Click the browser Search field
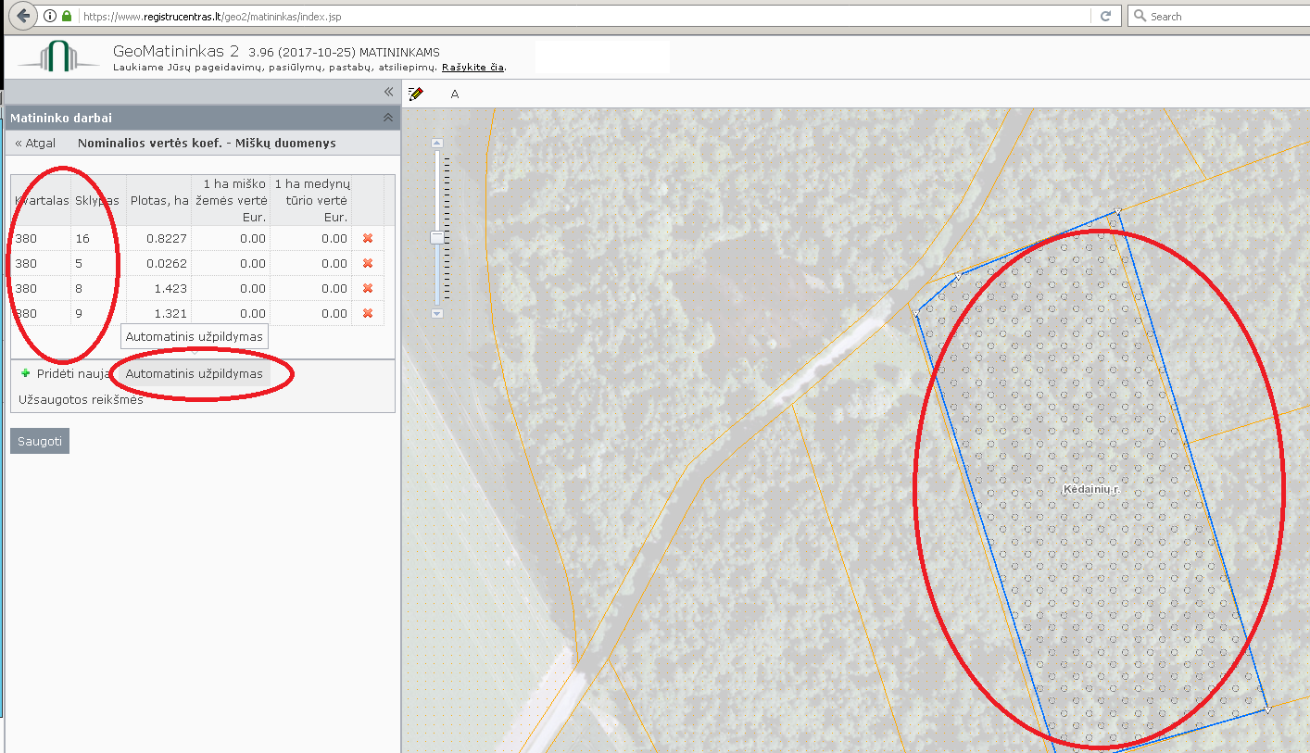 pyautogui.click(x=1219, y=16)
